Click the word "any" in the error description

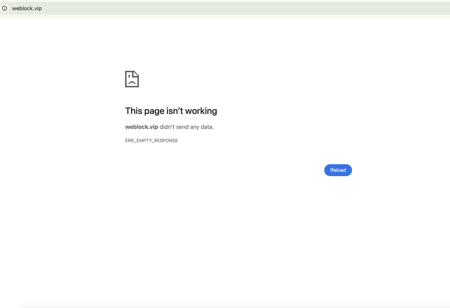coord(195,127)
